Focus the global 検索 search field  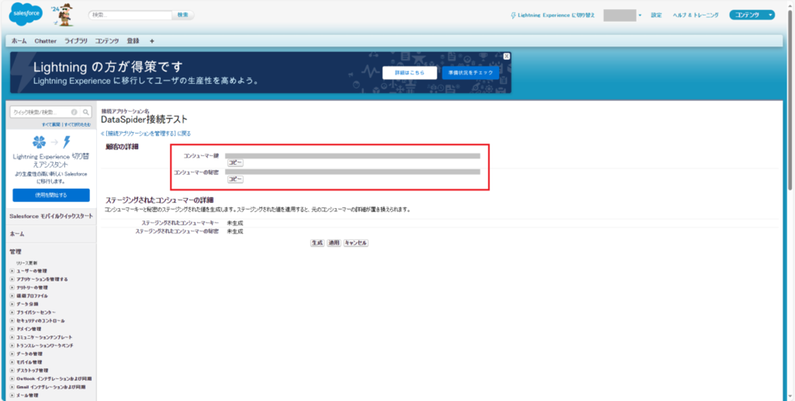130,15
